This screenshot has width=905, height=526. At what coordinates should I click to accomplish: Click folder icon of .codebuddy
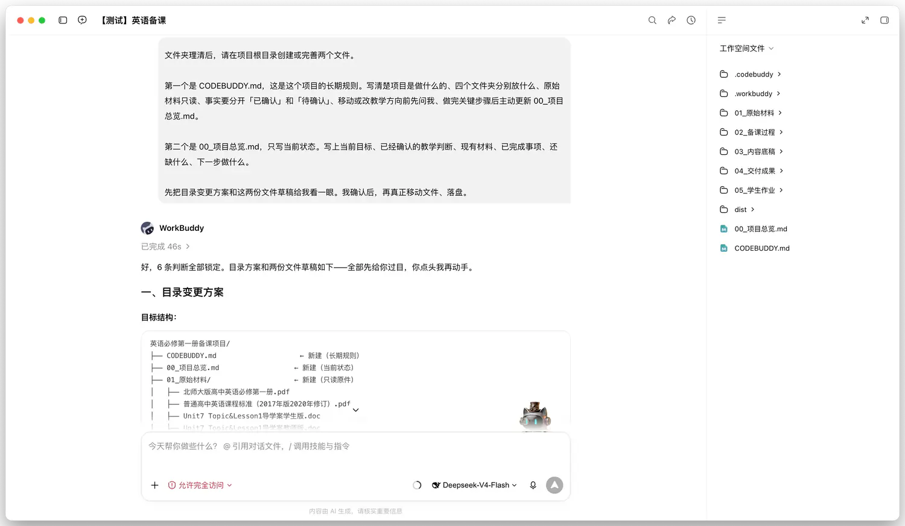coord(724,74)
